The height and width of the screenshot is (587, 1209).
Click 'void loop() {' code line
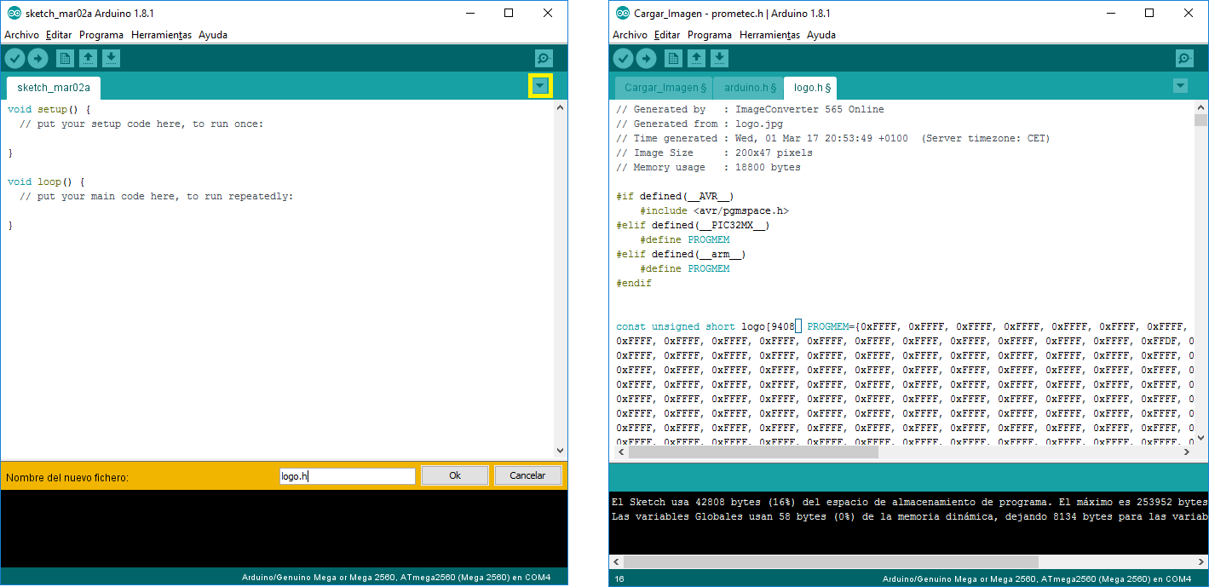[x=45, y=181]
